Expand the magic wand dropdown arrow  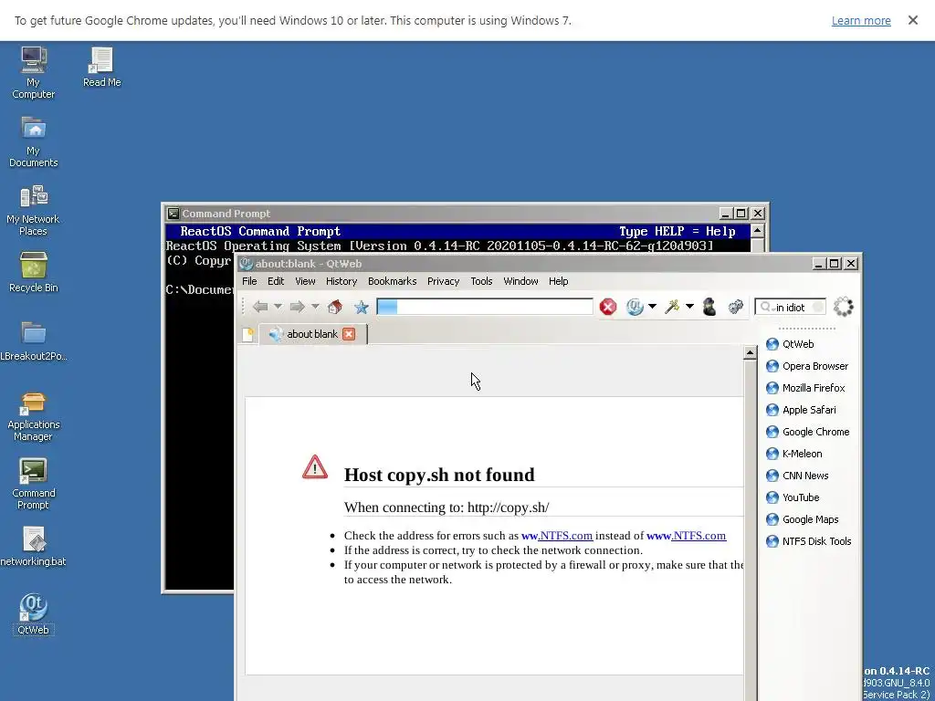[690, 307]
